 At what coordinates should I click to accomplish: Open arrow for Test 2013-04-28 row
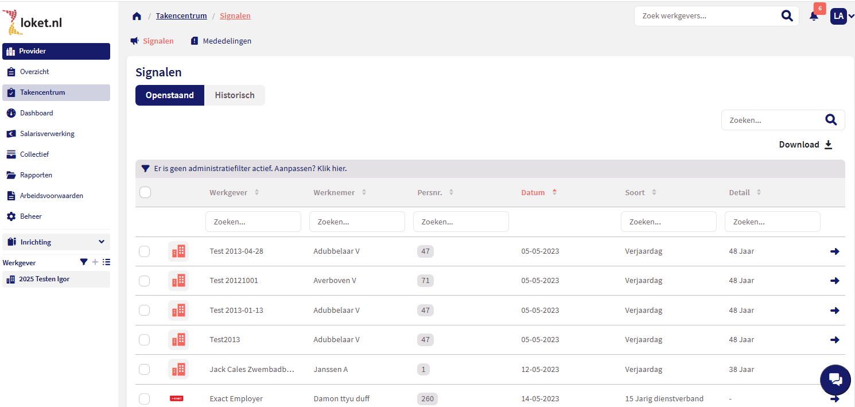point(834,251)
